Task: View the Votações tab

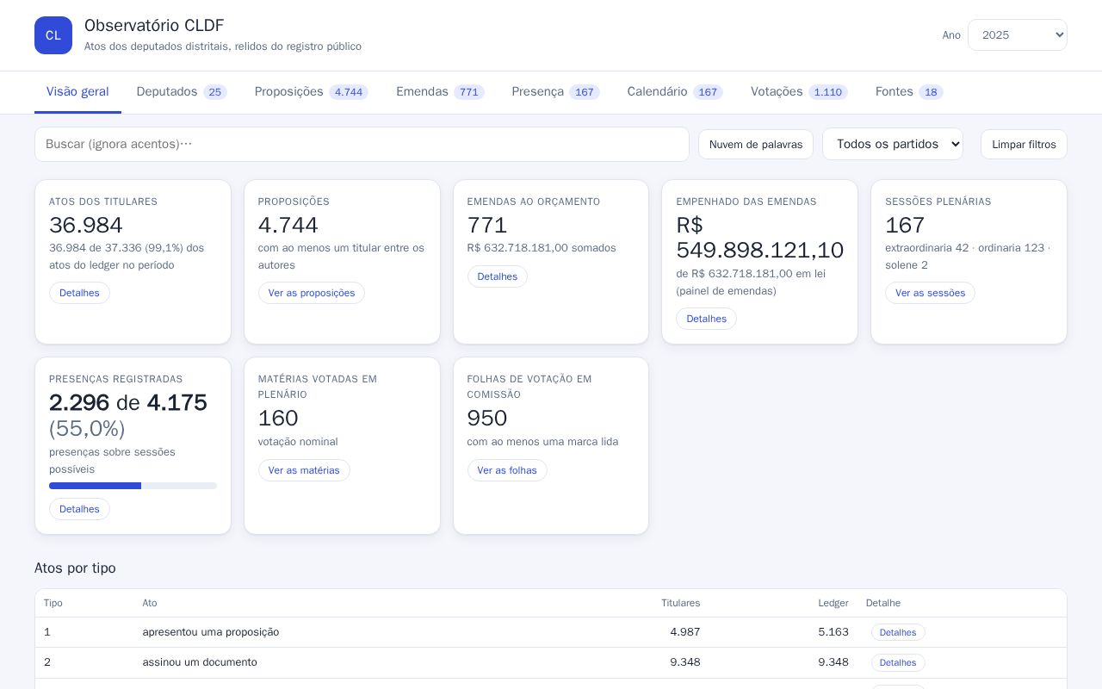Action: tap(799, 92)
